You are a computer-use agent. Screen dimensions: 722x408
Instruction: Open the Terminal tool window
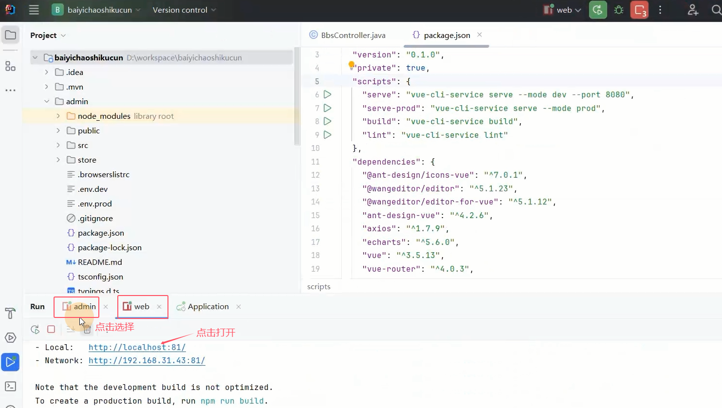[10, 386]
